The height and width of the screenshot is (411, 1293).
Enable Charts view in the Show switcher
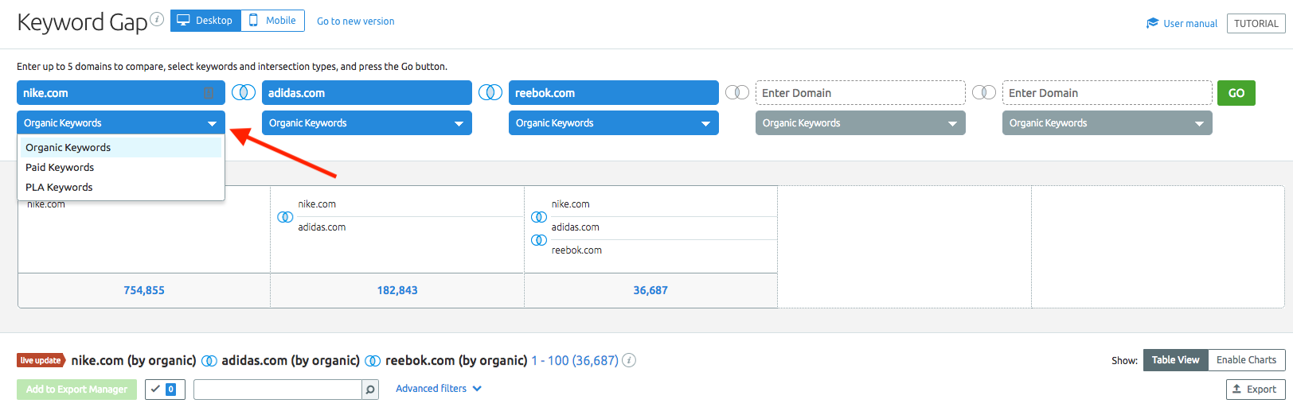(1246, 360)
